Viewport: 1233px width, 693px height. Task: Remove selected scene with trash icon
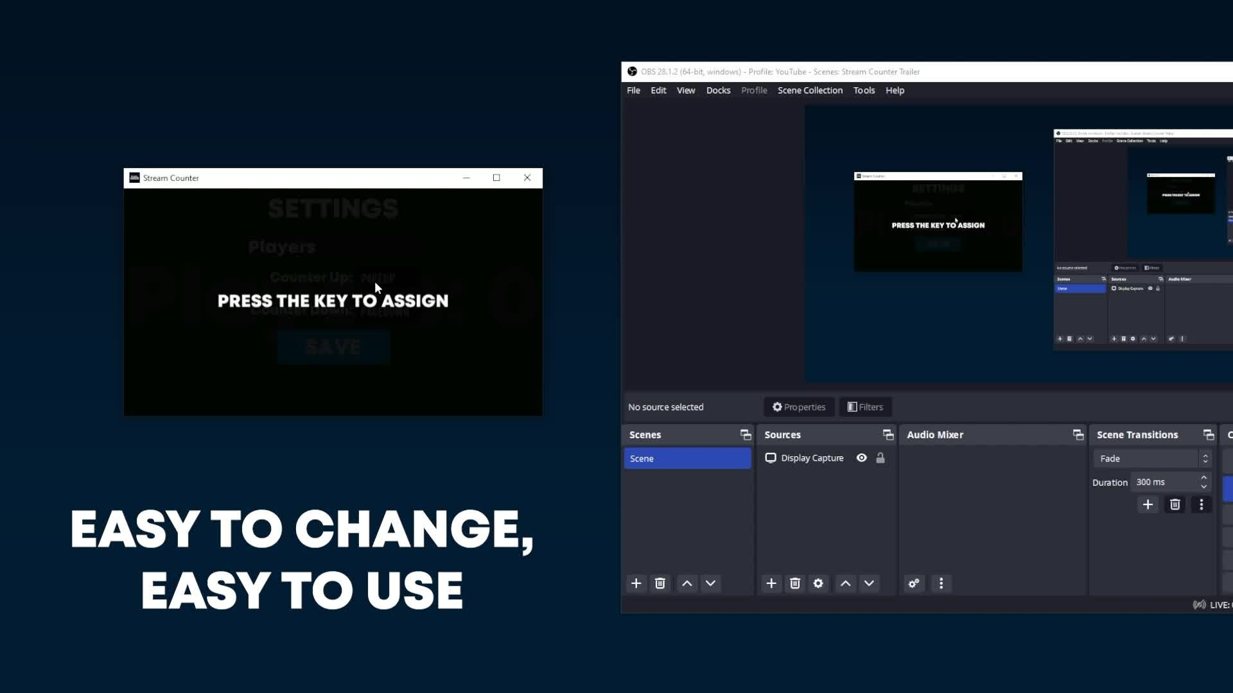(660, 583)
